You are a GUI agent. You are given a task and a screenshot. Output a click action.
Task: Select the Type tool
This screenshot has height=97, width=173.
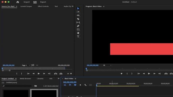point(78,37)
